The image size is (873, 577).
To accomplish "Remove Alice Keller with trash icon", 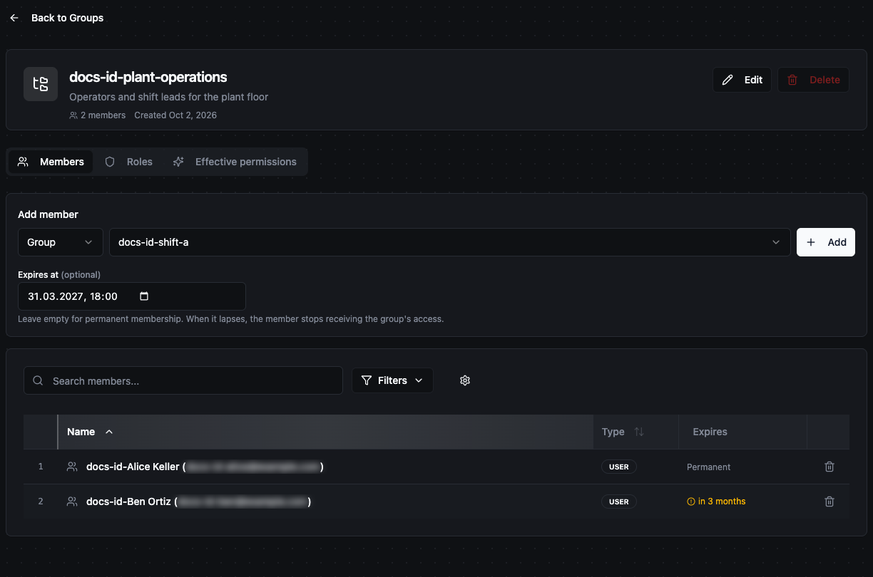I will point(829,467).
